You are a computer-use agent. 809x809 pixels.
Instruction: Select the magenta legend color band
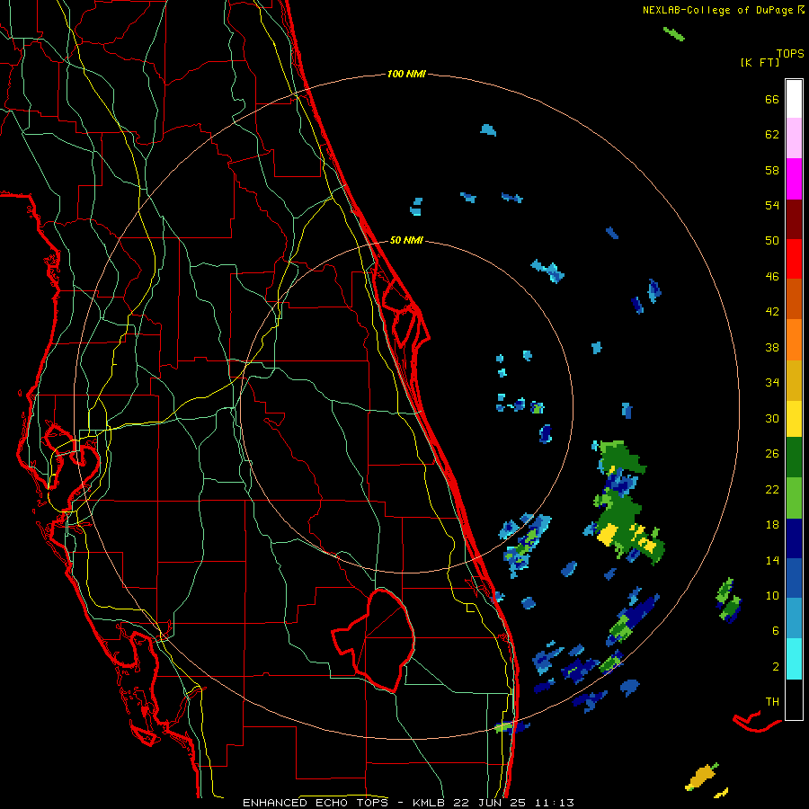tap(794, 179)
